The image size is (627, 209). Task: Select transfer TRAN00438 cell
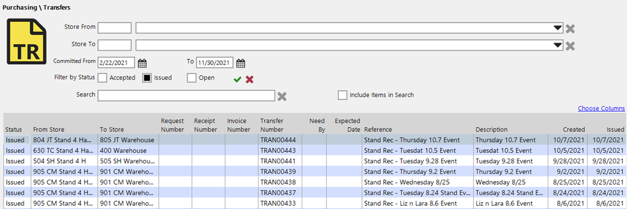[x=280, y=182]
